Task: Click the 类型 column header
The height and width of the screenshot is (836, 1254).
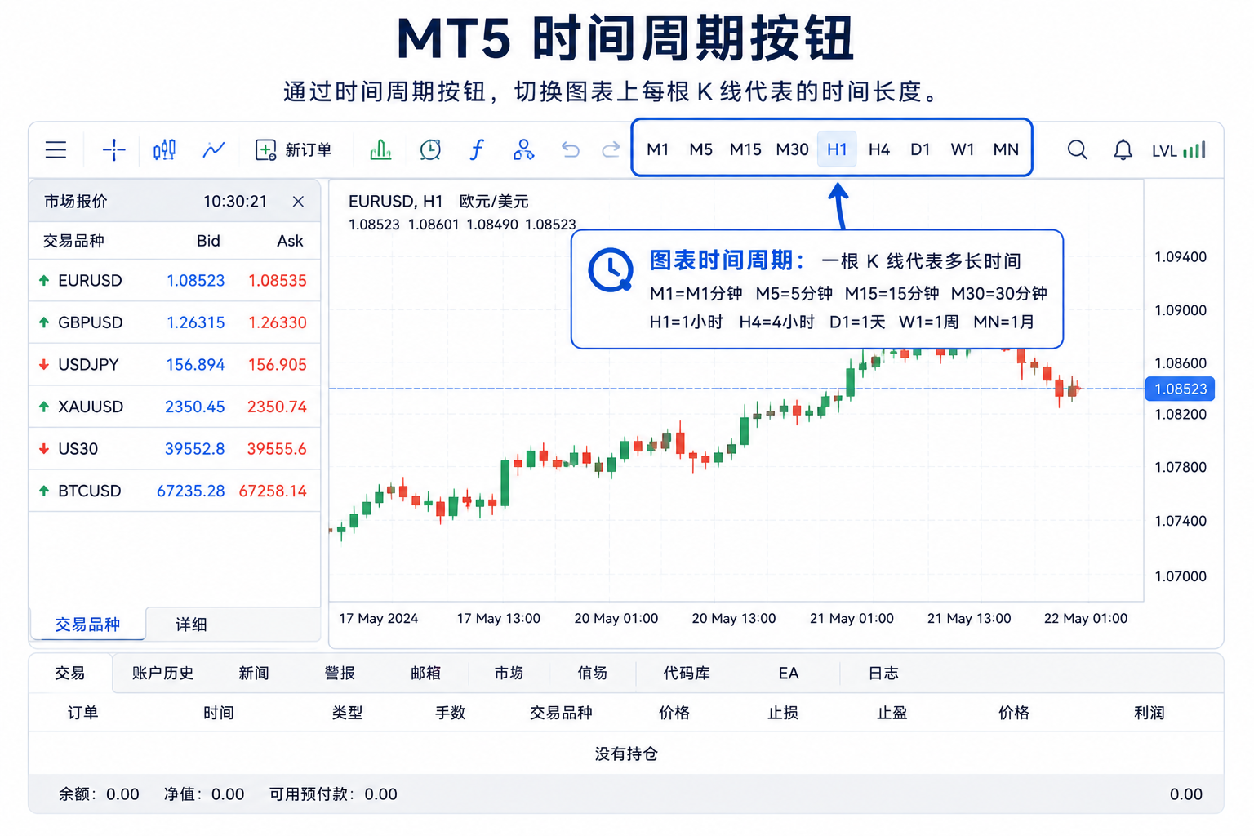Action: (x=347, y=714)
